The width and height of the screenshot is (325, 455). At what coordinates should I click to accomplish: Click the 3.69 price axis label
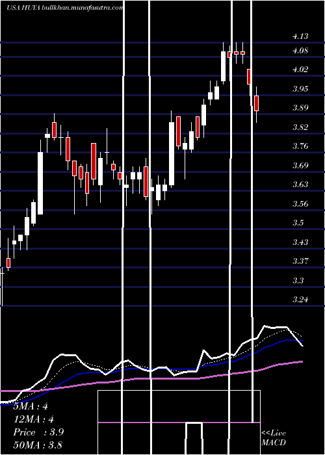(300, 166)
